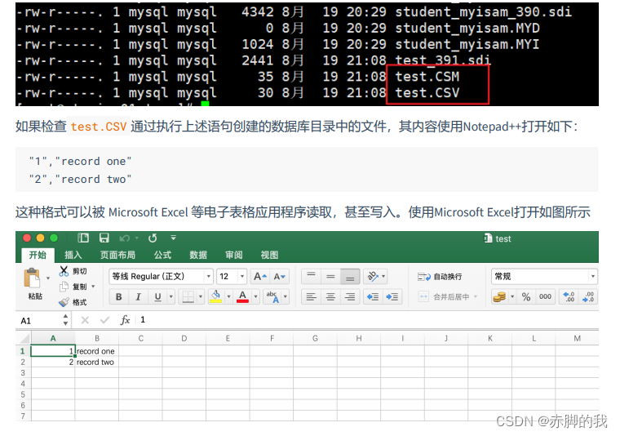
Task: Increase font size with large A icon
Action: 260,277
